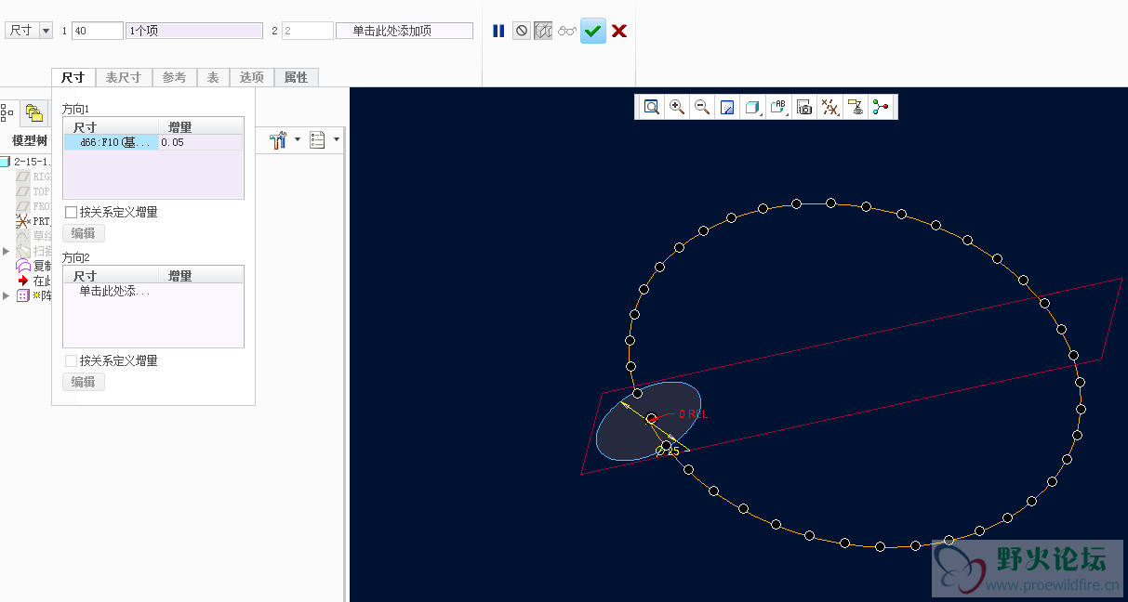Select the PRT coordinate system tree item
The image size is (1128, 602).
[33, 221]
